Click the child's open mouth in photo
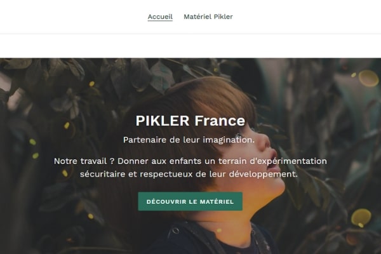 point(273,156)
